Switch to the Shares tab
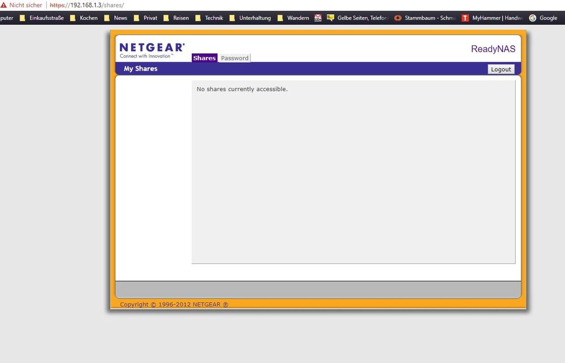 [x=204, y=58]
